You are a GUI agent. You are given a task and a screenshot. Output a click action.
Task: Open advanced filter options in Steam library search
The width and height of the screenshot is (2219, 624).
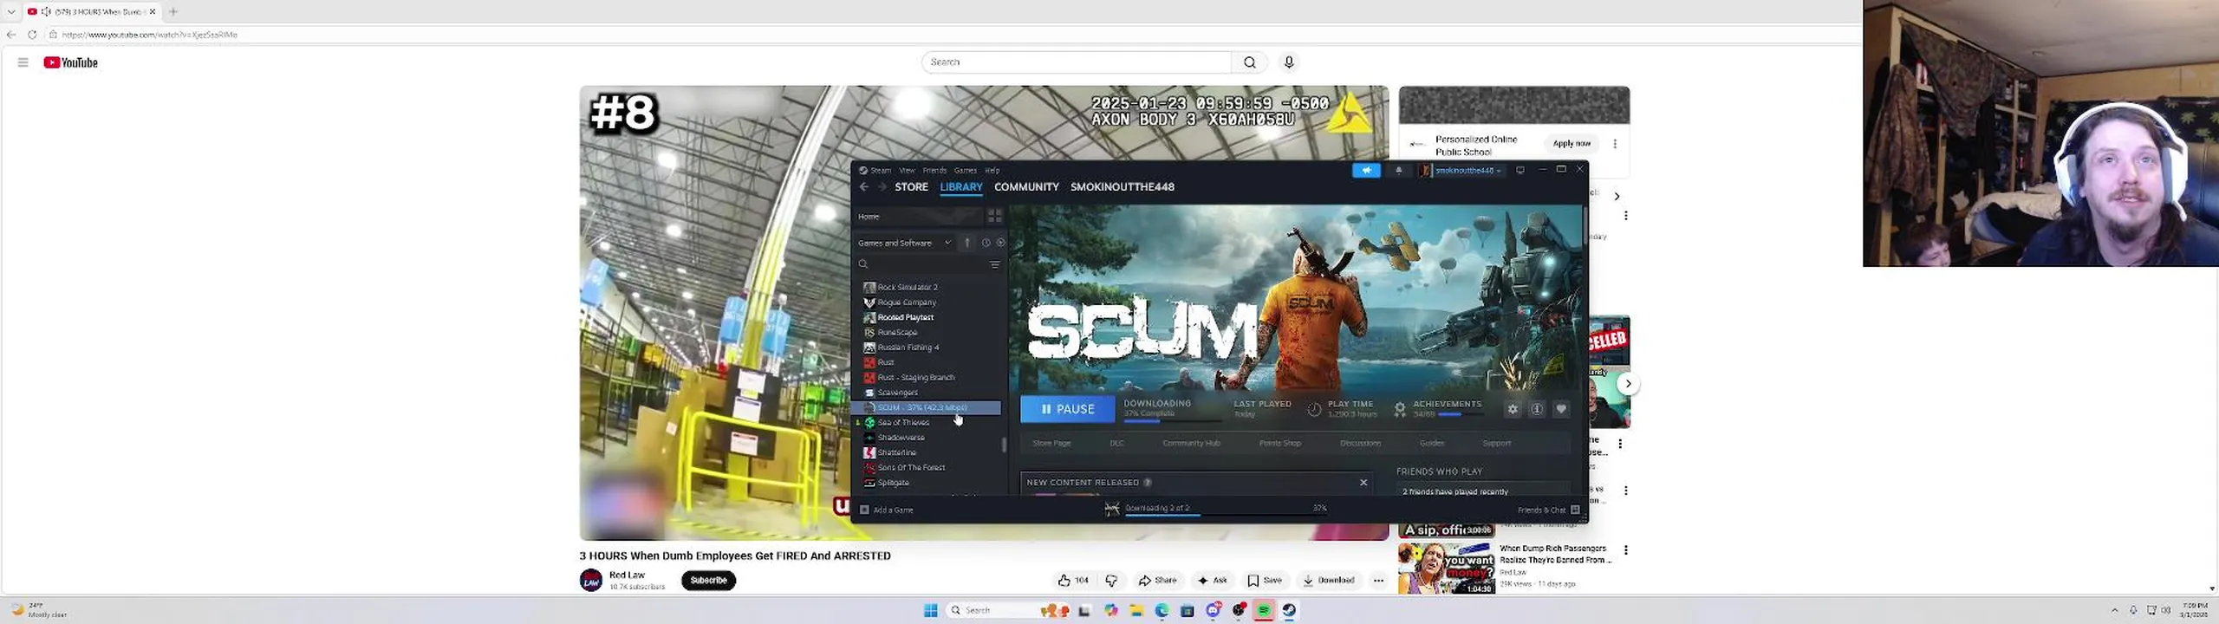pyautogui.click(x=994, y=264)
